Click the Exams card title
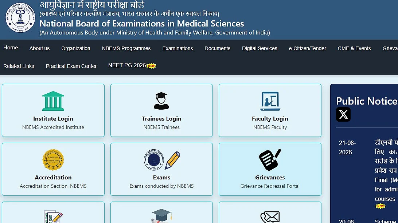The width and height of the screenshot is (398, 223). (x=161, y=178)
